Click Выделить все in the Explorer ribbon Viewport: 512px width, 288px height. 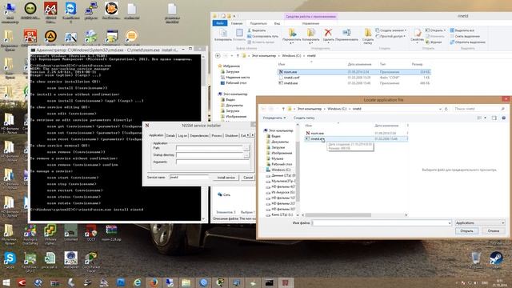[462, 30]
